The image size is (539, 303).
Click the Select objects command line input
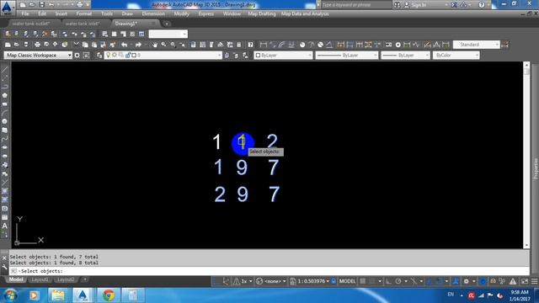point(269,271)
